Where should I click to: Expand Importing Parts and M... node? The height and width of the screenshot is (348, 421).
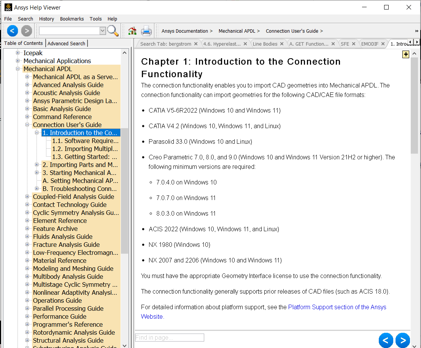[x=37, y=165]
